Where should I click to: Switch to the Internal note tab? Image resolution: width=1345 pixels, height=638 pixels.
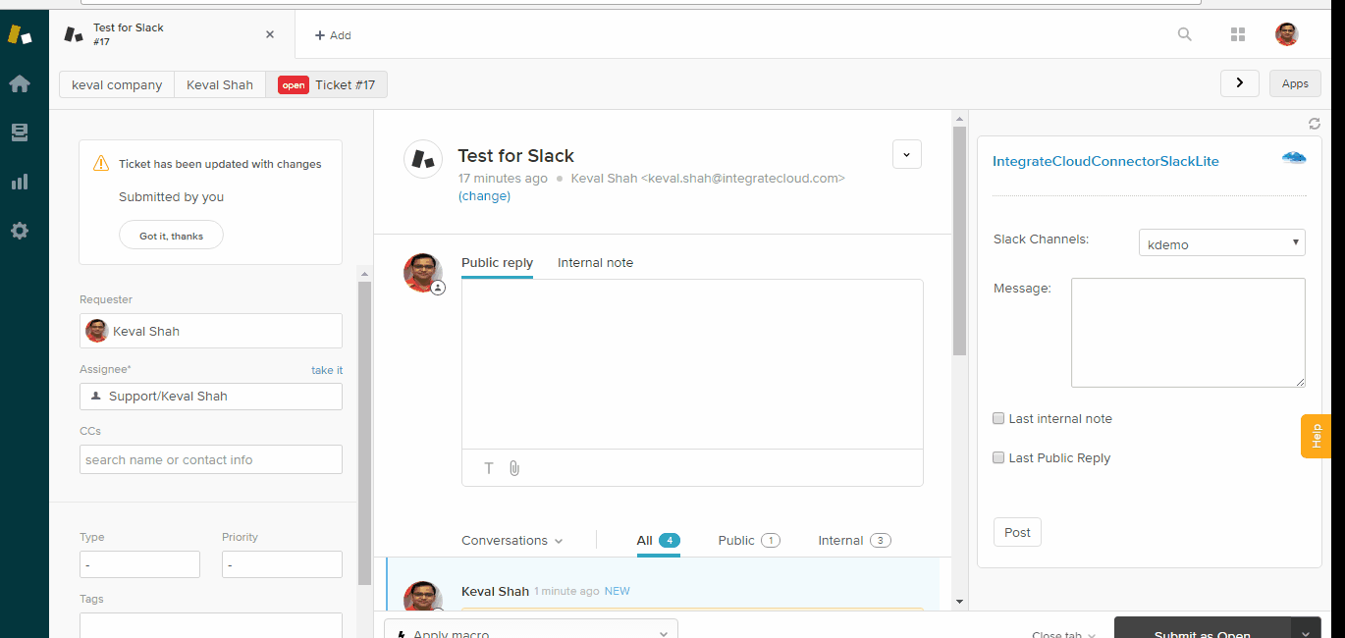point(595,263)
